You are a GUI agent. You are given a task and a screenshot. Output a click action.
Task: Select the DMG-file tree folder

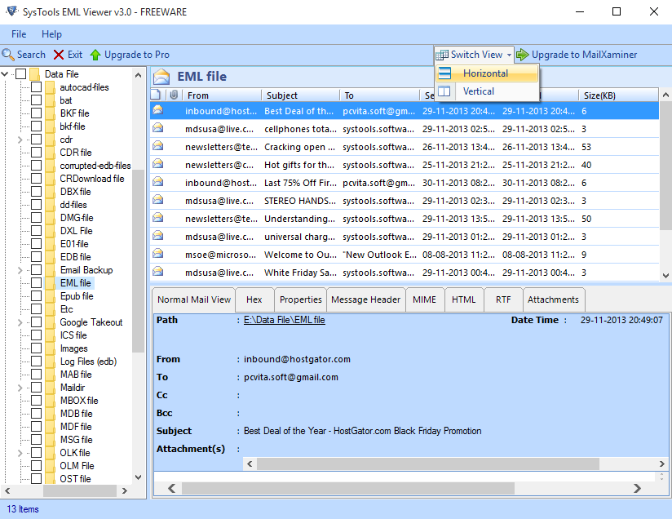click(77, 217)
